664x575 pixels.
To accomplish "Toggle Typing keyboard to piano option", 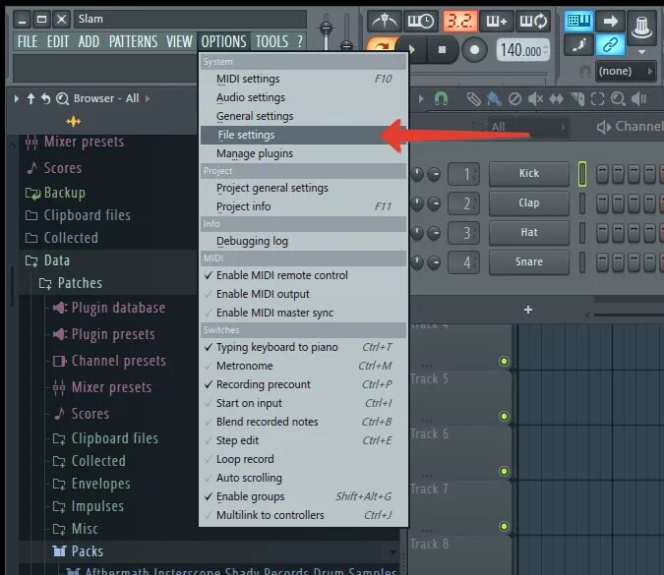I will [x=303, y=347].
